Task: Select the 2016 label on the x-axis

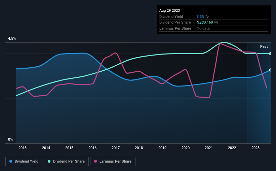Action: (x=92, y=148)
